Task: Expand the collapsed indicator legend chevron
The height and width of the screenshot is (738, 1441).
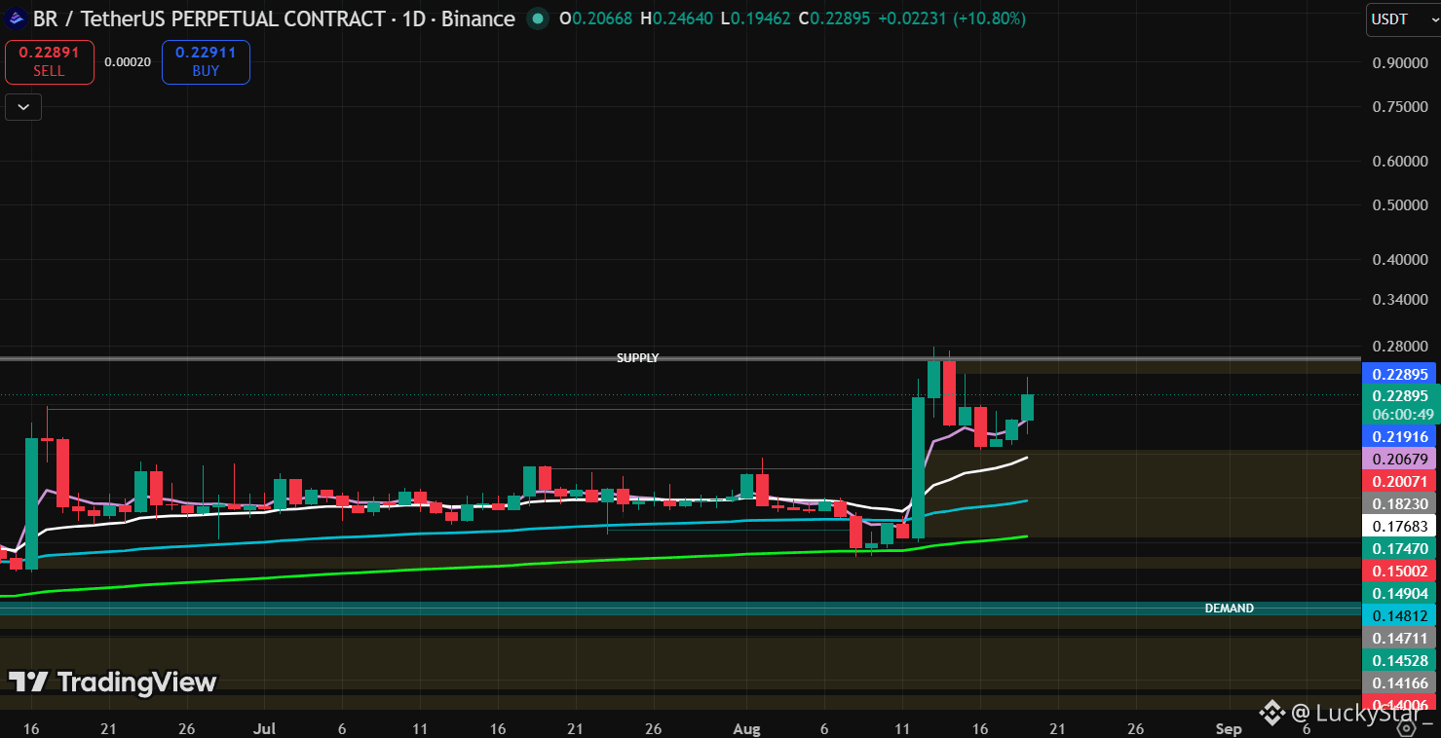Action: pos(23,107)
